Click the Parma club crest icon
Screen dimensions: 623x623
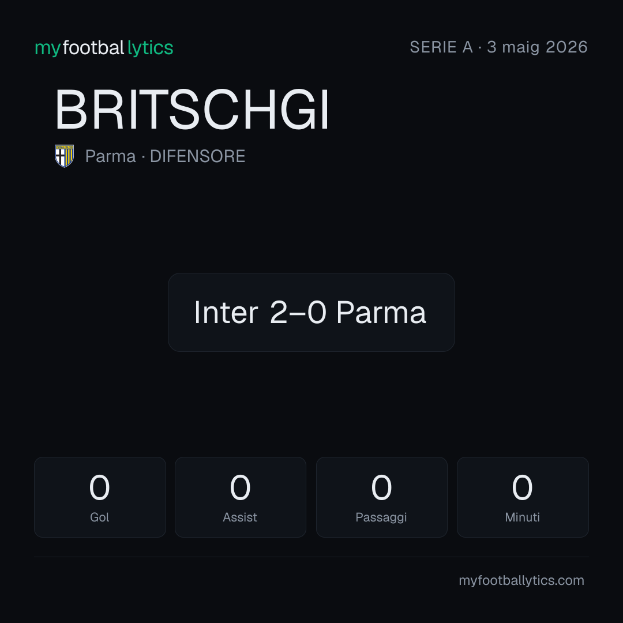coord(64,156)
